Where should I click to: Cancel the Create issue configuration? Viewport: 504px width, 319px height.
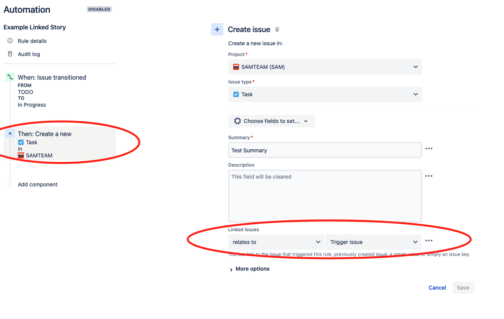437,287
